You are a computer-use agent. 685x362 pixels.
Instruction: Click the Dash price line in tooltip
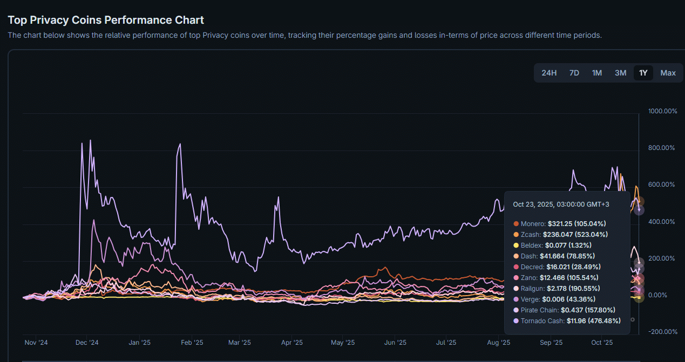[557, 256]
